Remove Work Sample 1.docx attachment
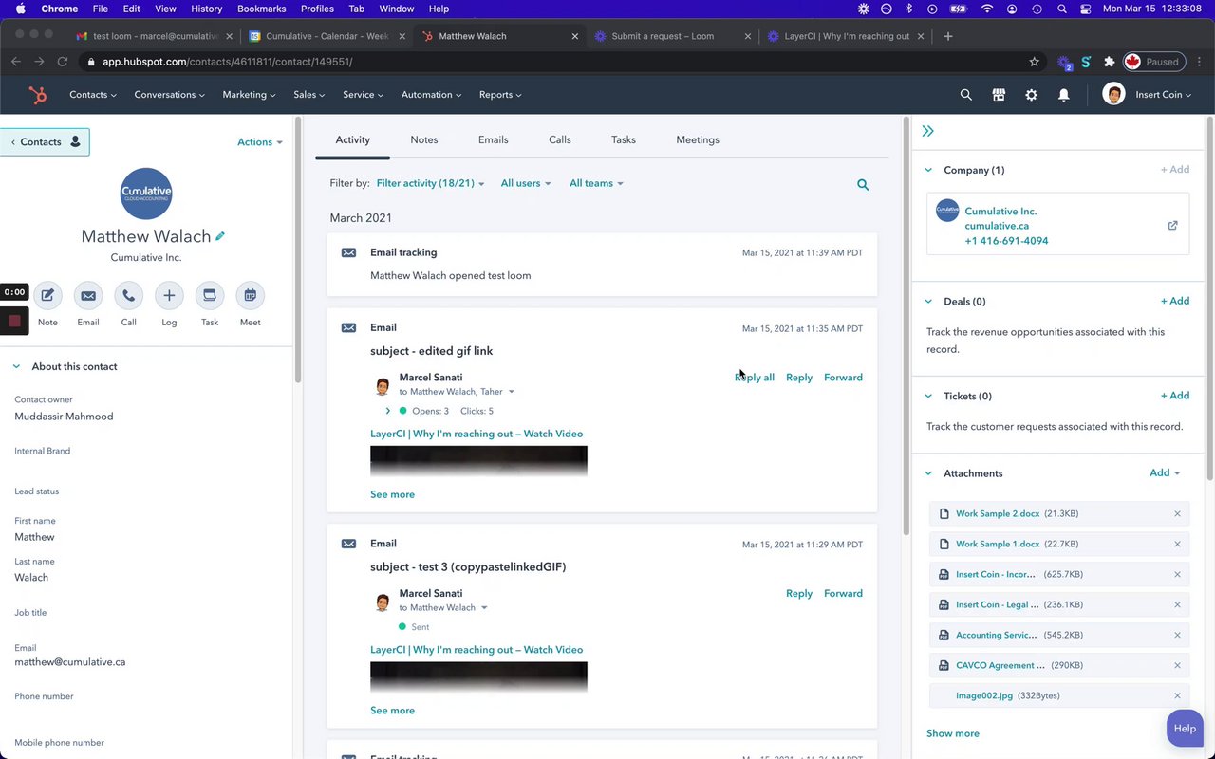 pos(1177,545)
